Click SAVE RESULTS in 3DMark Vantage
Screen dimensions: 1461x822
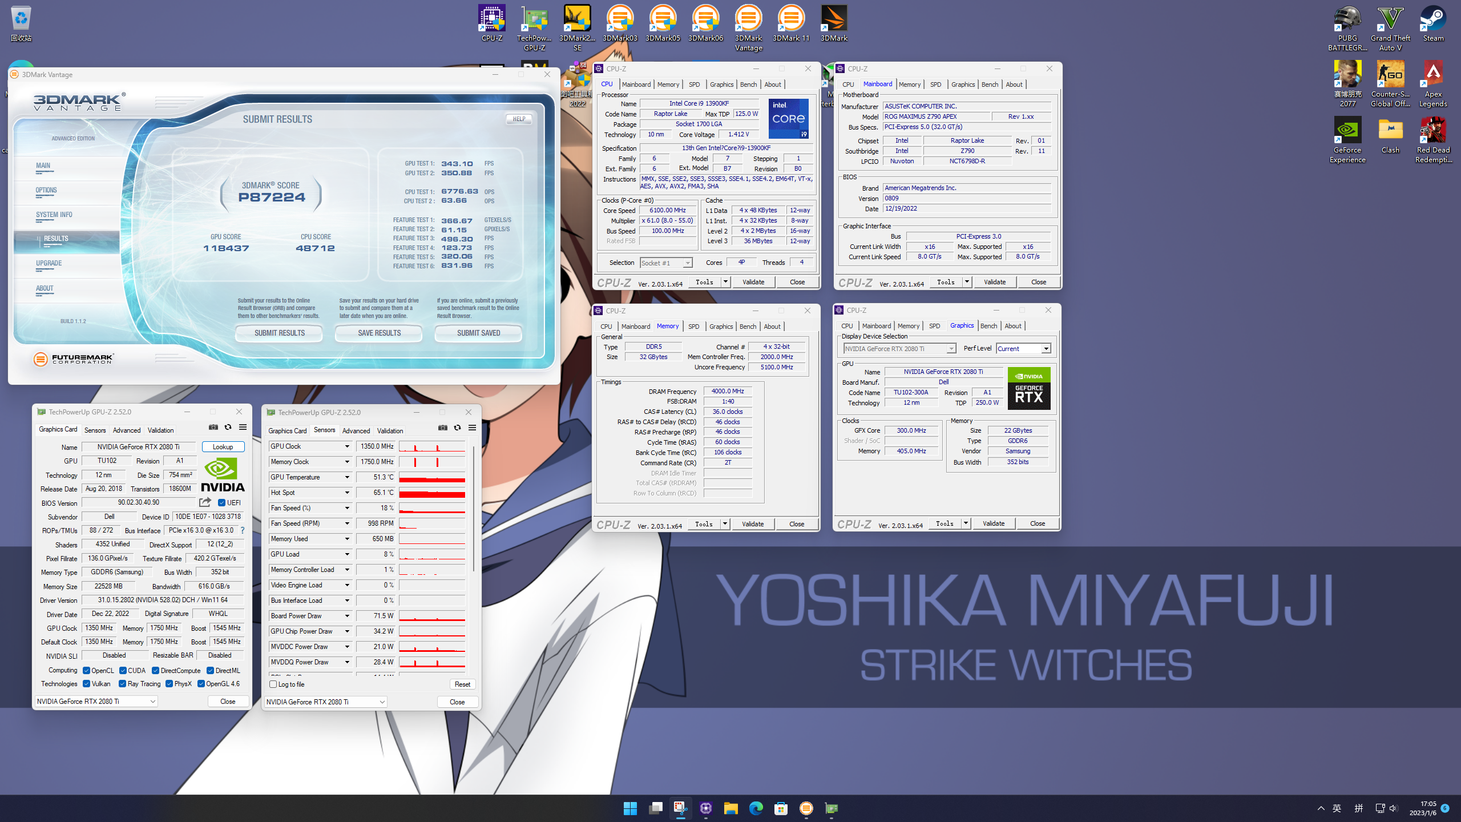(x=379, y=333)
